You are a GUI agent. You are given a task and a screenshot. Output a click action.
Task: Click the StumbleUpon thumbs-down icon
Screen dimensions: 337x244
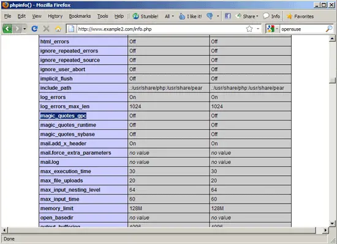[210, 16]
